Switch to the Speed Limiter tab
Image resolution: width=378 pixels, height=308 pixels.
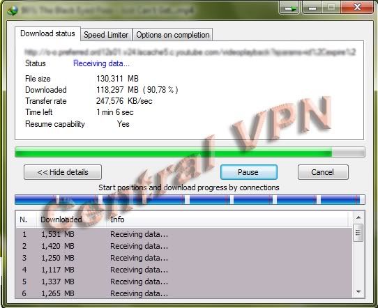[x=106, y=35]
